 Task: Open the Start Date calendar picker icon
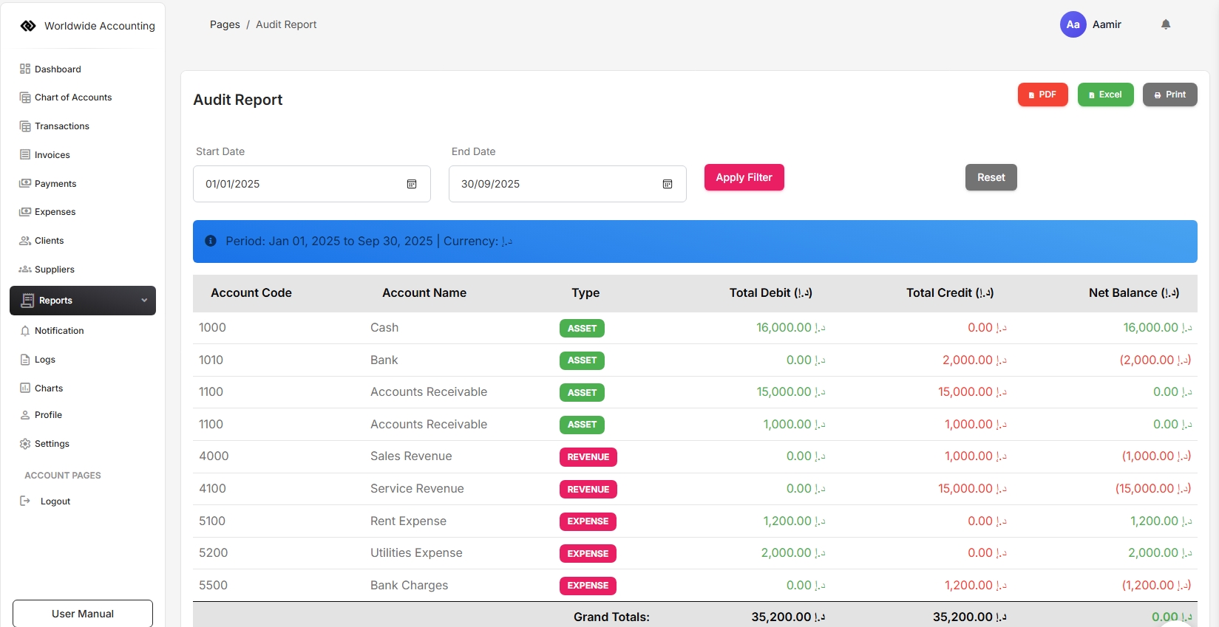point(412,184)
